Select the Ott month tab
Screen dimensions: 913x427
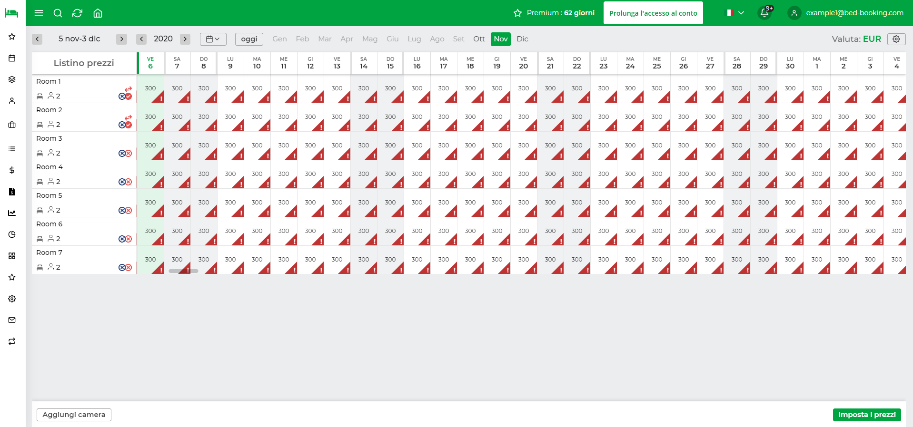pyautogui.click(x=479, y=39)
